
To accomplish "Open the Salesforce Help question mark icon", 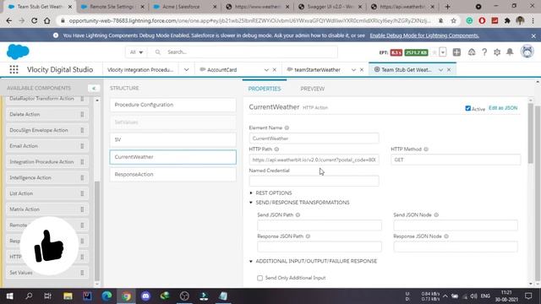I will (484, 52).
